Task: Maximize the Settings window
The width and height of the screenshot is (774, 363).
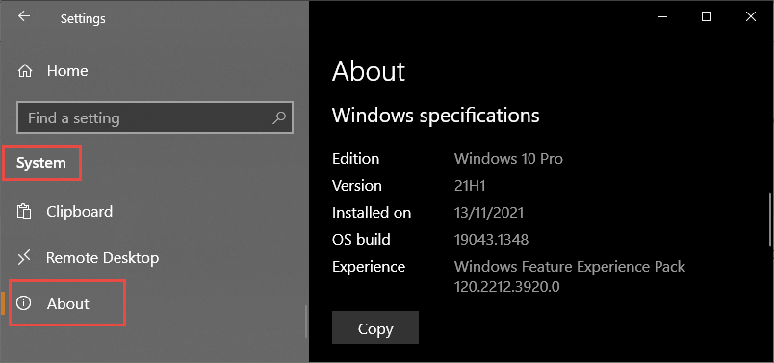Action: [707, 16]
